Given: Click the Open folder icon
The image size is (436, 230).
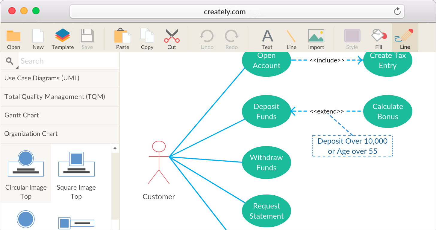Looking at the screenshot, I should pos(13,36).
